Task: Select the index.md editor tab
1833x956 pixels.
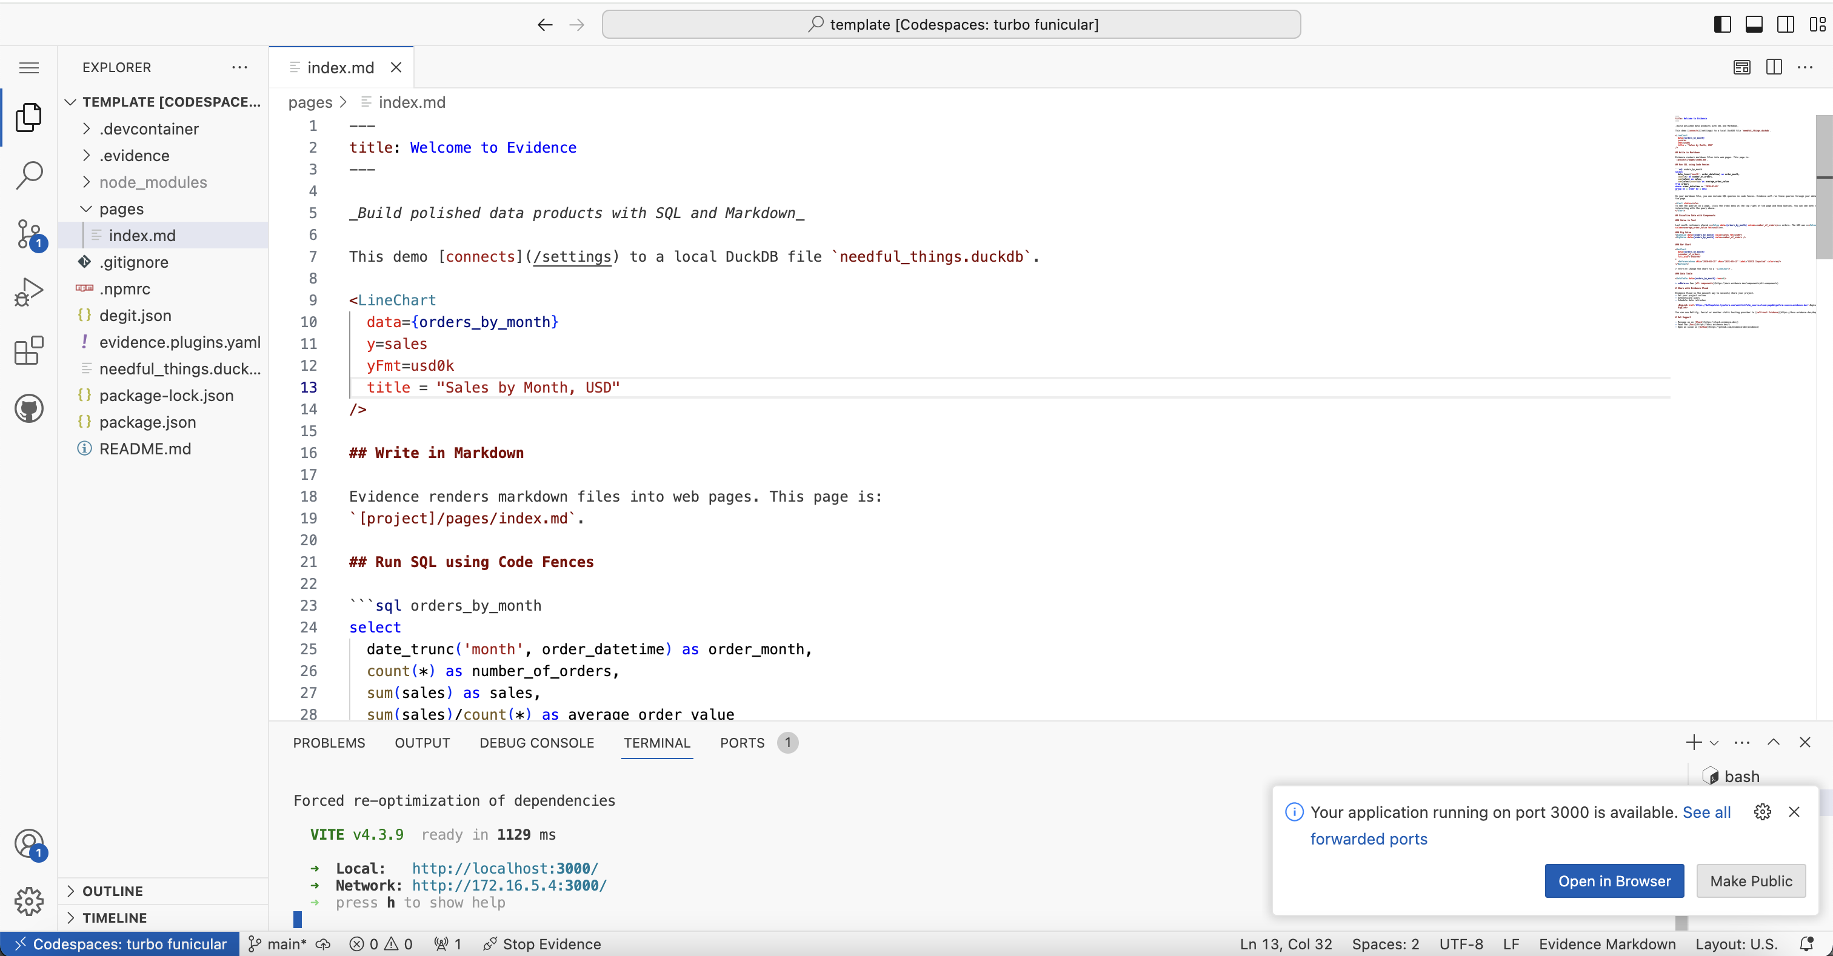Action: [341, 68]
